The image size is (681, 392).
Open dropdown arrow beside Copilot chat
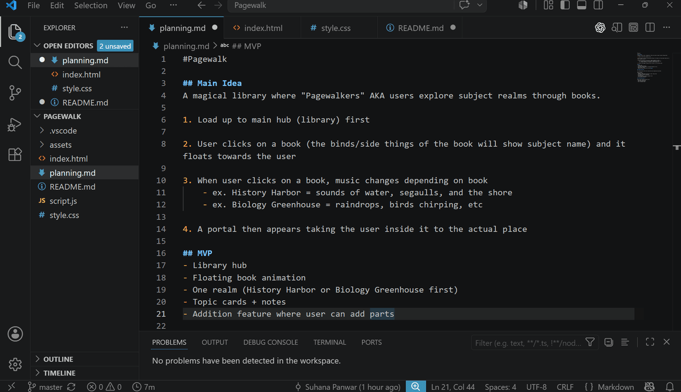[479, 5]
